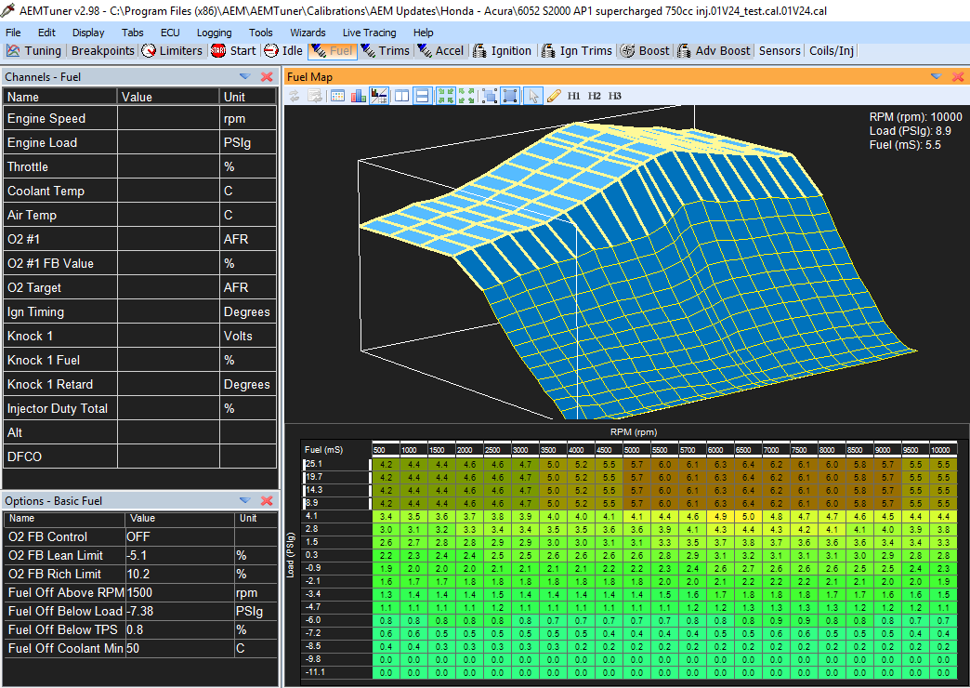Select the arrow pointer tool
Viewport: 970px width, 688px height.
click(533, 96)
